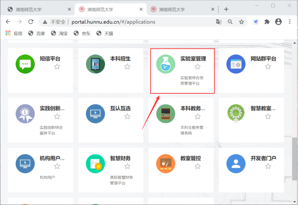The image size is (298, 205).
Task: Open the 网站群平台 blue icon
Action: pyautogui.click(x=236, y=64)
